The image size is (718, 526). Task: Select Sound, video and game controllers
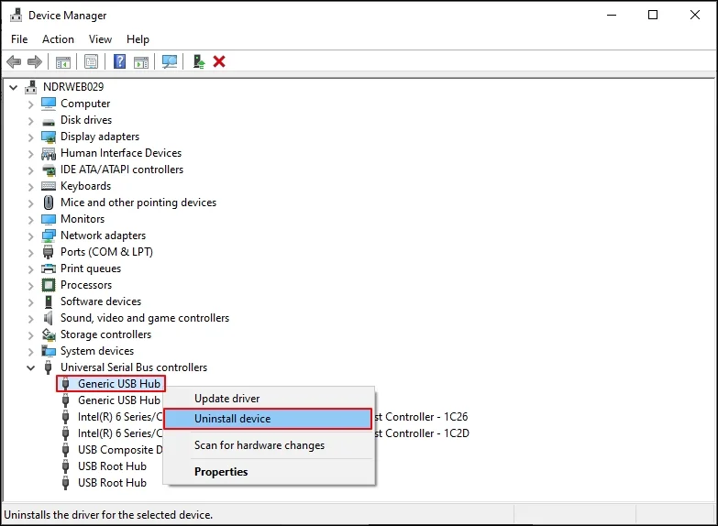coord(144,318)
